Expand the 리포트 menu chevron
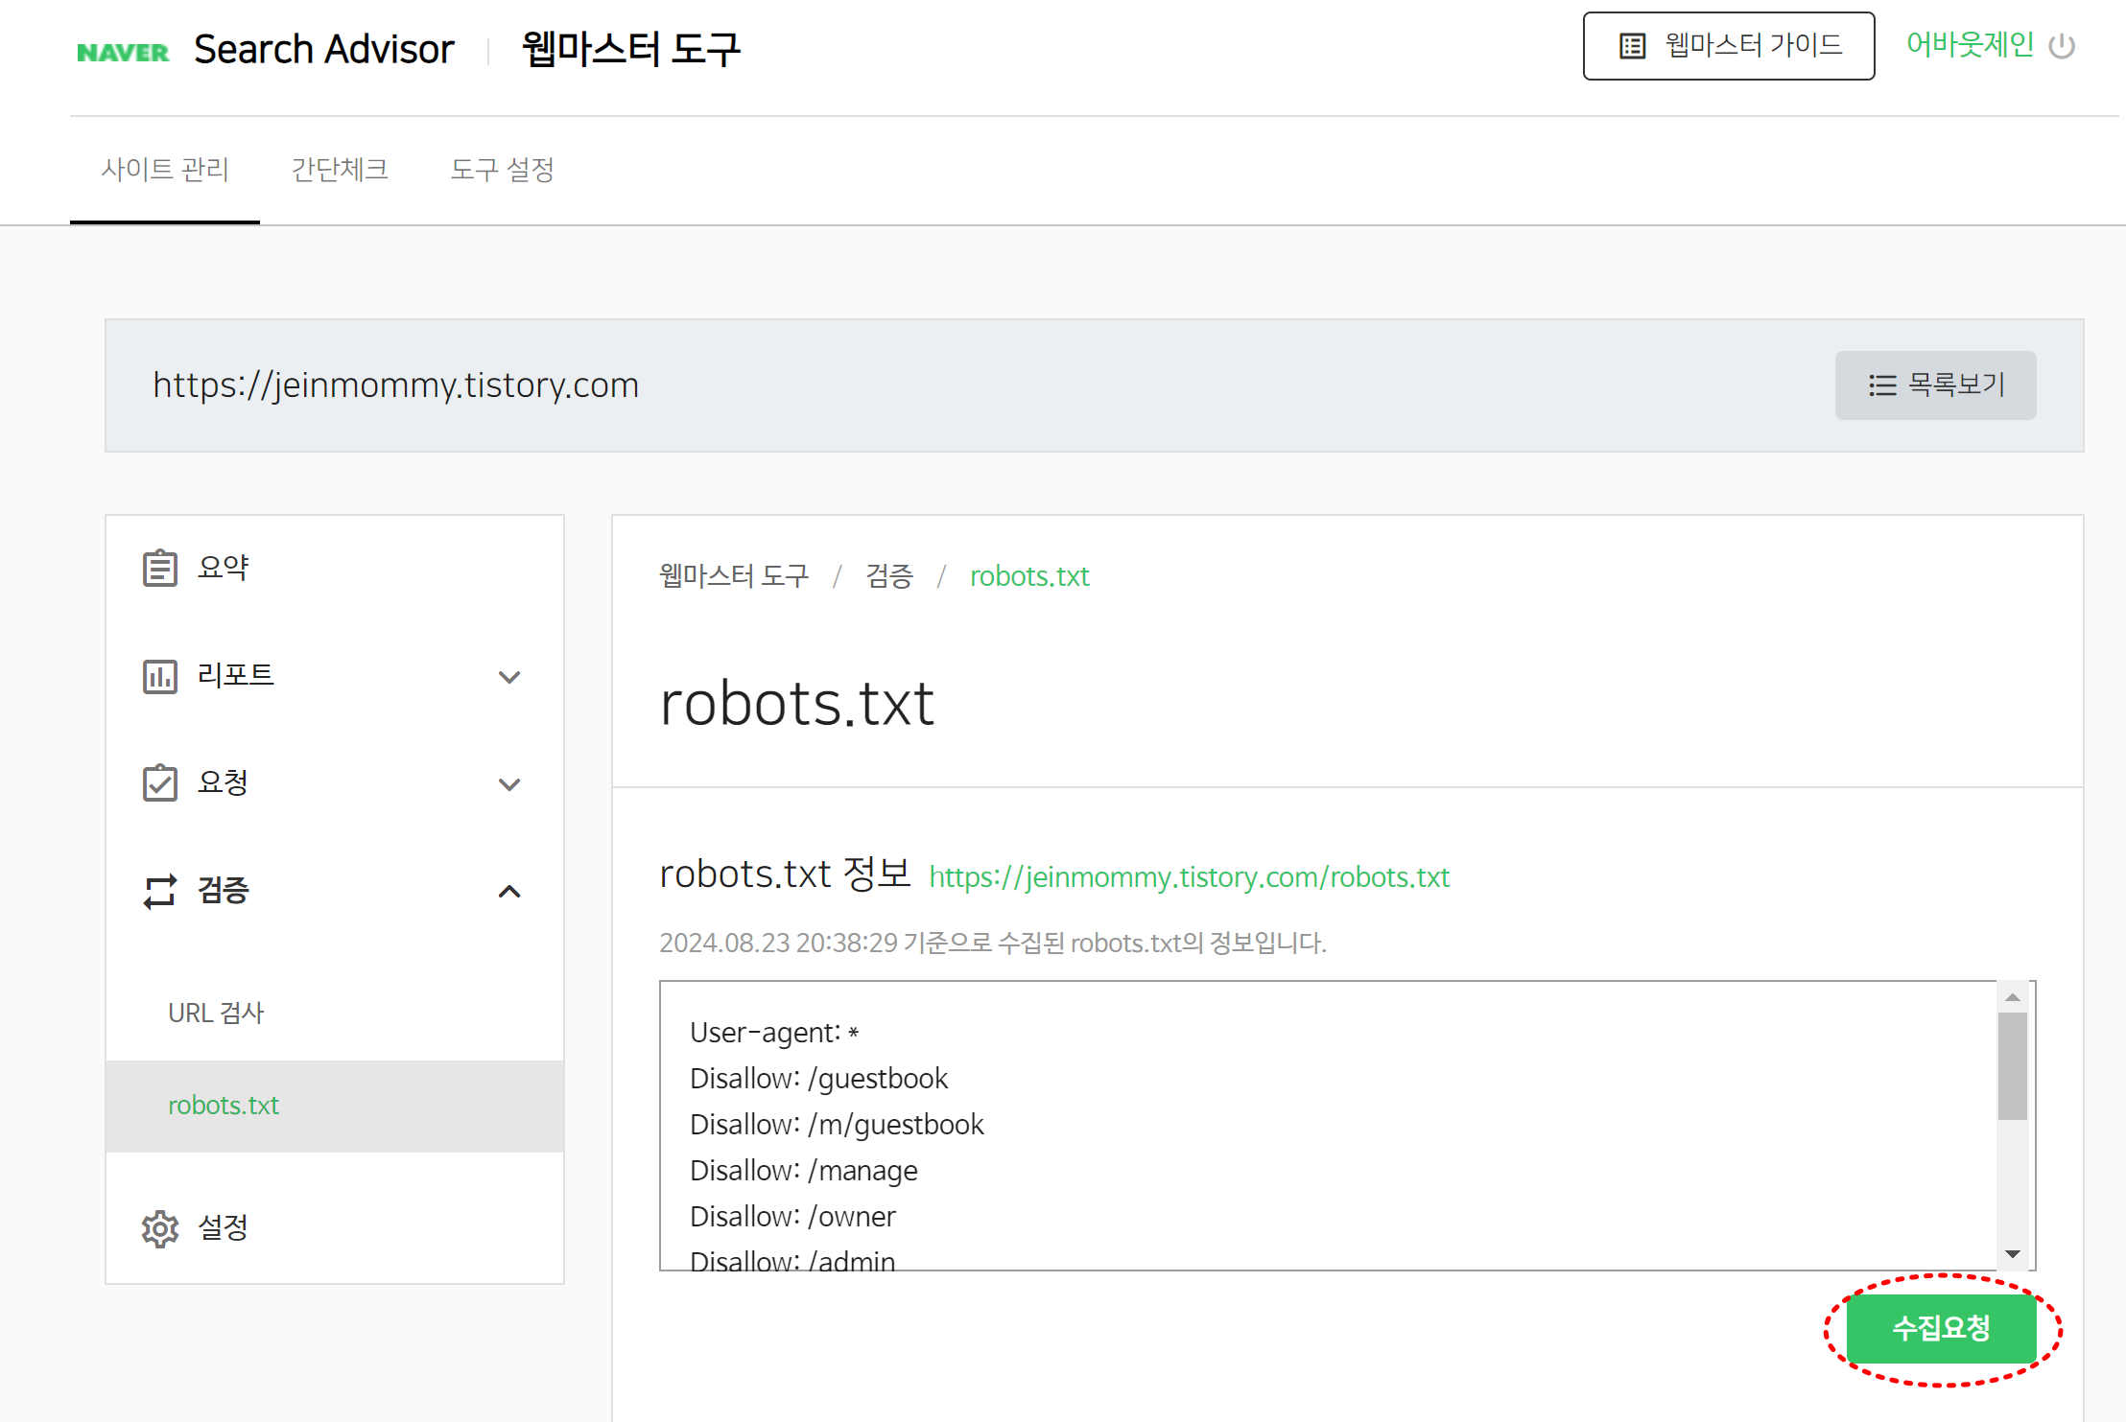This screenshot has width=2126, height=1422. tap(509, 677)
